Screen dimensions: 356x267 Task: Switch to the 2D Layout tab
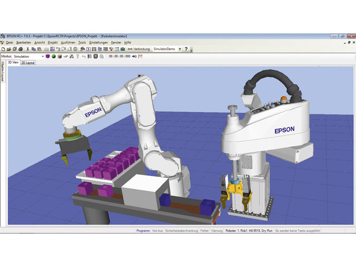pos(28,63)
